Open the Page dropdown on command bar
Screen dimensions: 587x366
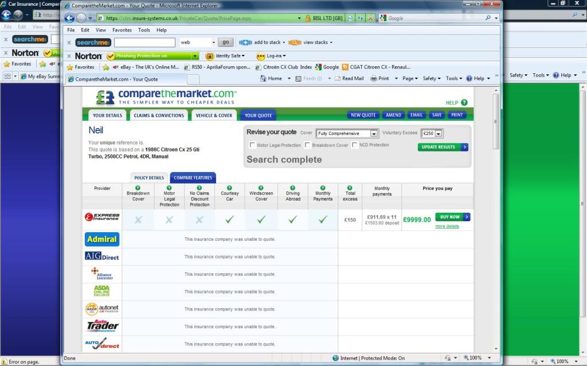click(410, 78)
